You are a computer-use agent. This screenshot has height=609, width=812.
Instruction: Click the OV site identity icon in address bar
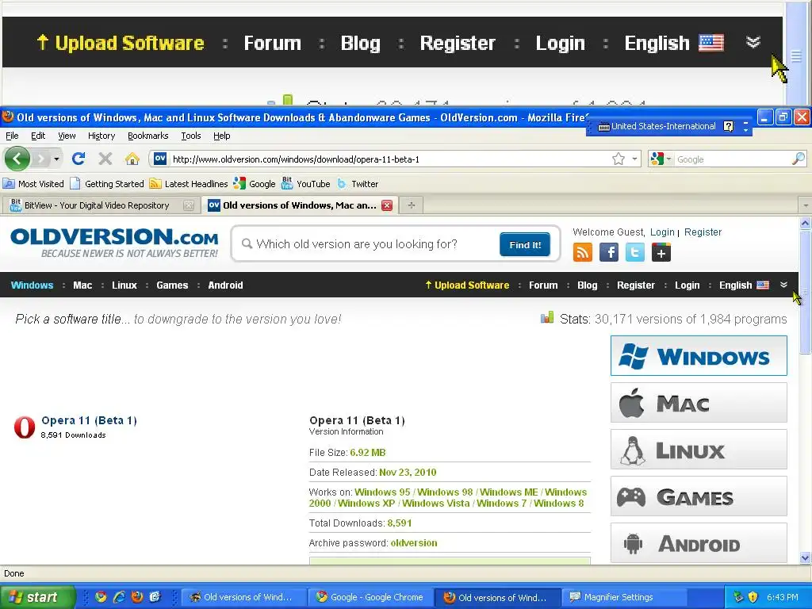pyautogui.click(x=160, y=159)
